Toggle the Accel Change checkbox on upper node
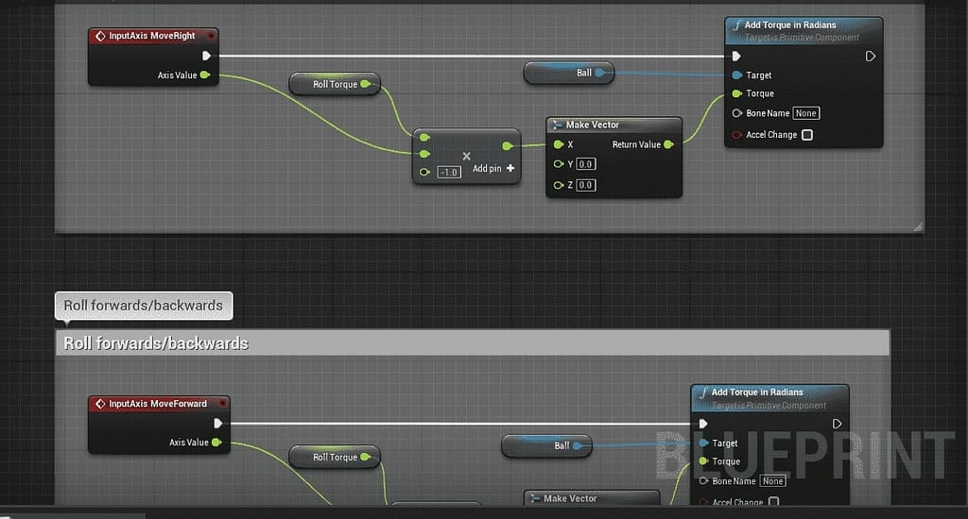 (x=807, y=134)
